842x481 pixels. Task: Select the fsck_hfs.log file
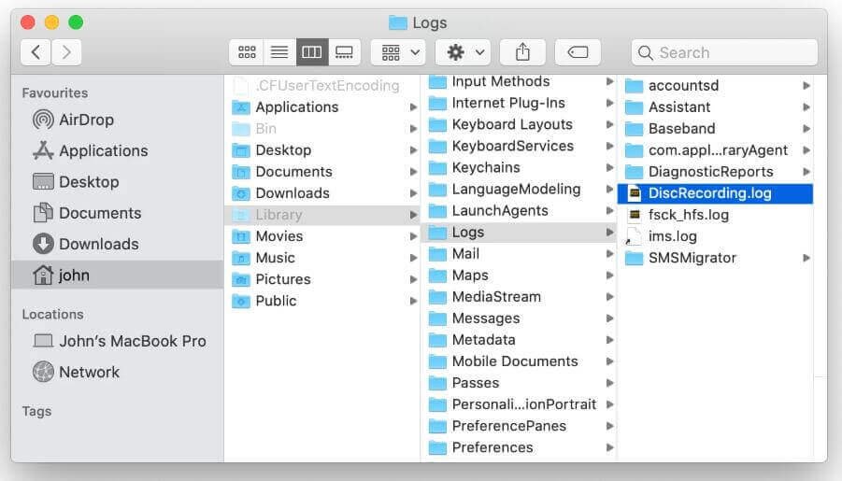716,215
